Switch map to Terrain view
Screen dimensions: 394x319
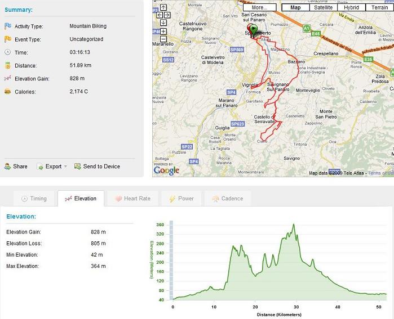(379, 7)
